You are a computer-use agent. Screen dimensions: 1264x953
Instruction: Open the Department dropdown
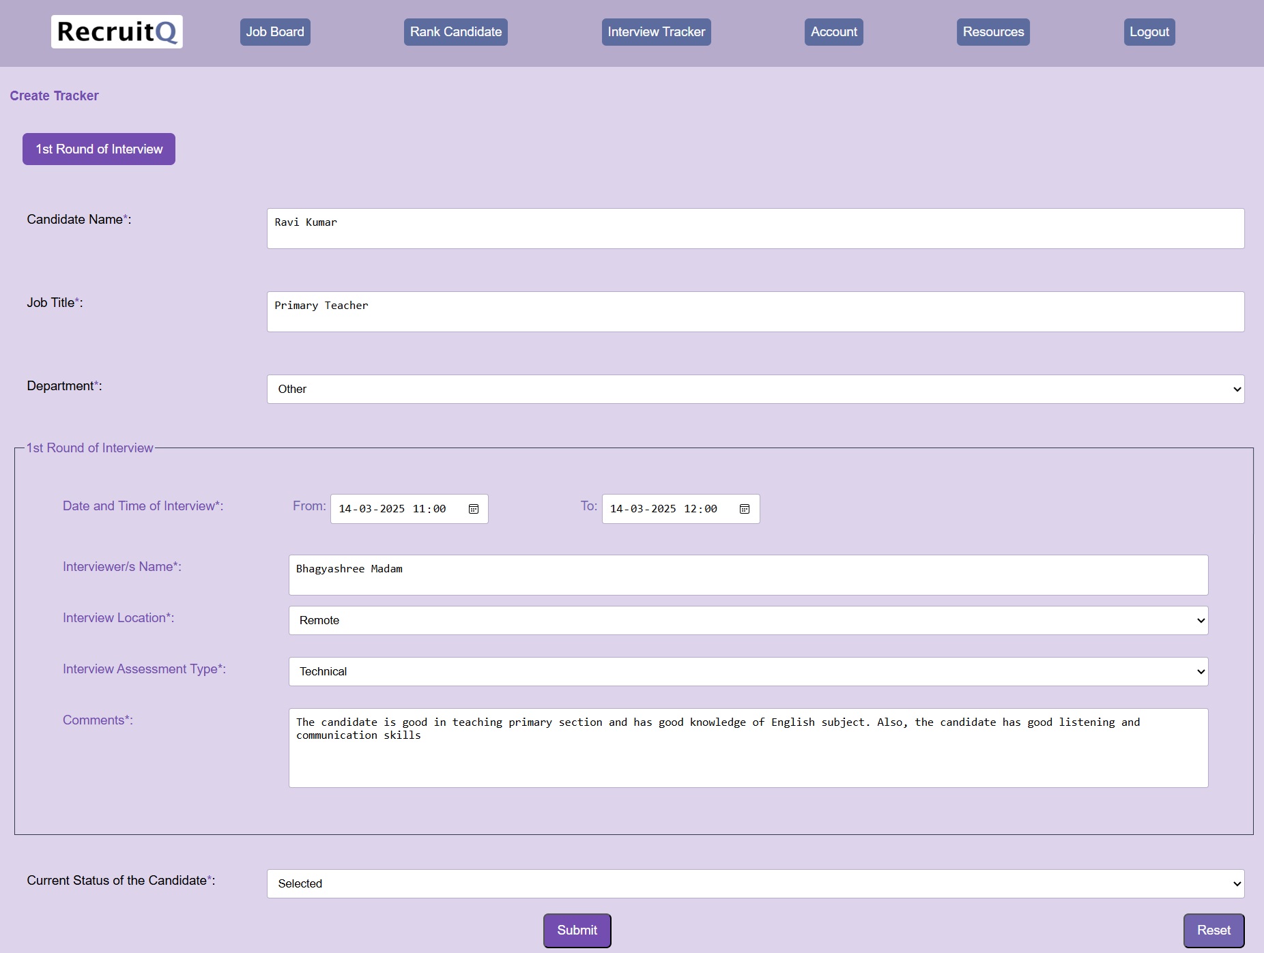tap(753, 389)
